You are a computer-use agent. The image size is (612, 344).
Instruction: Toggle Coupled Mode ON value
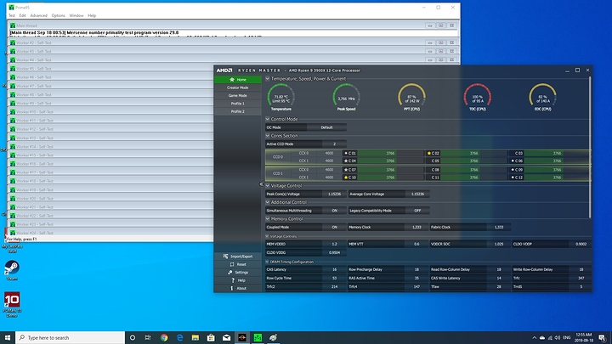click(x=335, y=227)
